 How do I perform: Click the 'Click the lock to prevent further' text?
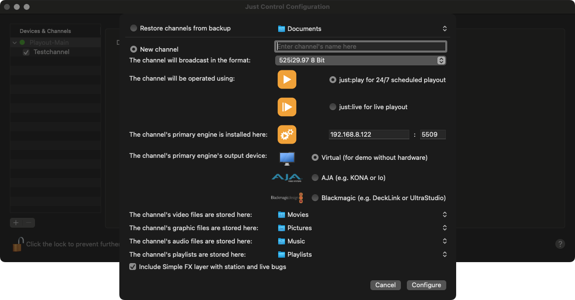pyautogui.click(x=73, y=244)
